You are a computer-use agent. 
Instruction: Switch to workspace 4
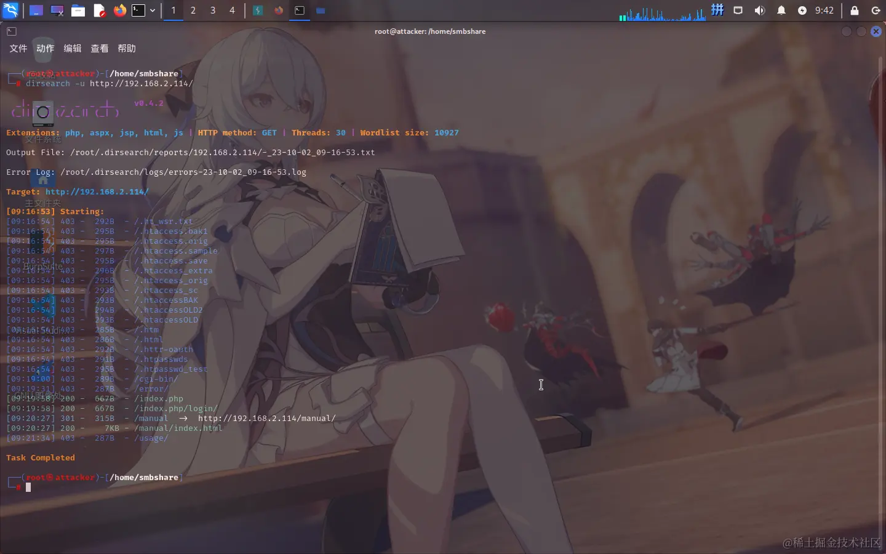coord(232,10)
